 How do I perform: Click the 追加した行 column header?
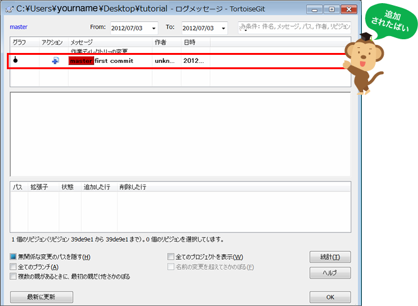click(99, 187)
